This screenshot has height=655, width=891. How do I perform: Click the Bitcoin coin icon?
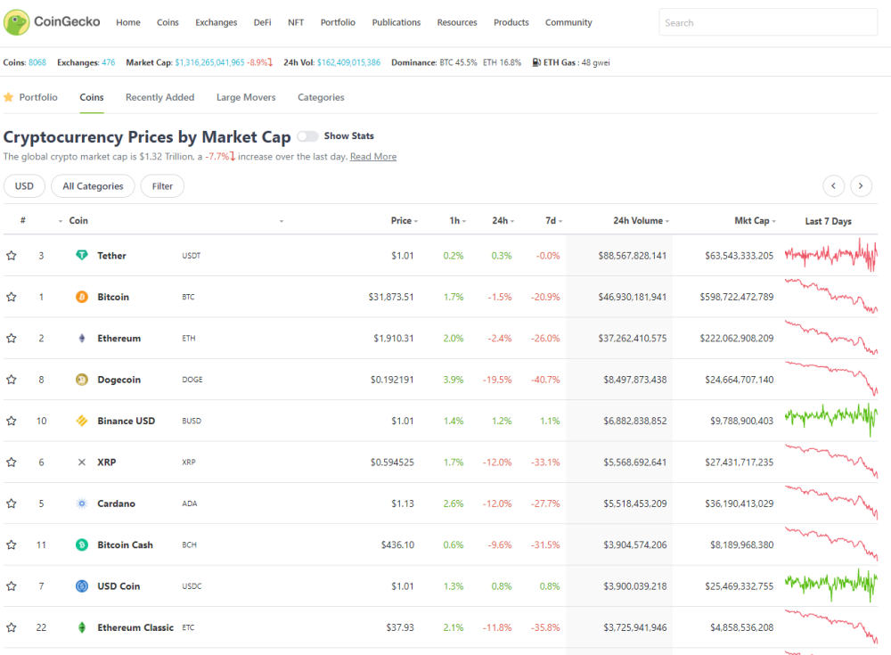click(x=82, y=297)
